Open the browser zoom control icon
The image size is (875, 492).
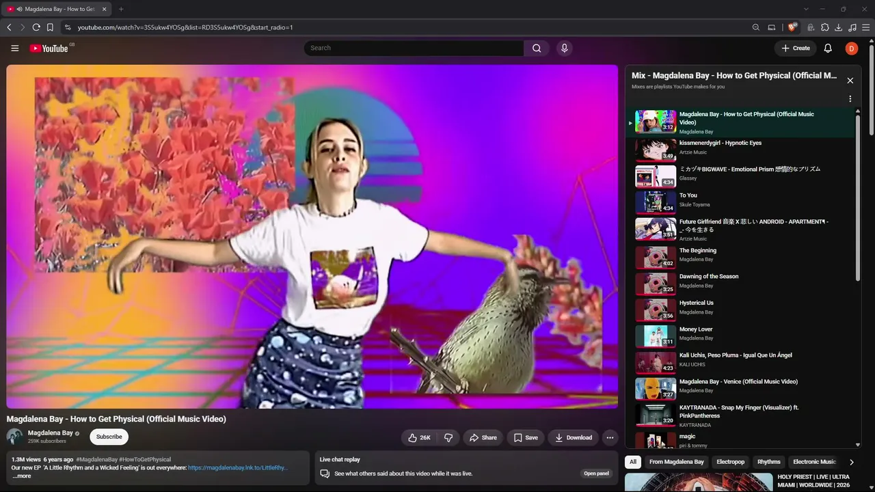(x=755, y=27)
